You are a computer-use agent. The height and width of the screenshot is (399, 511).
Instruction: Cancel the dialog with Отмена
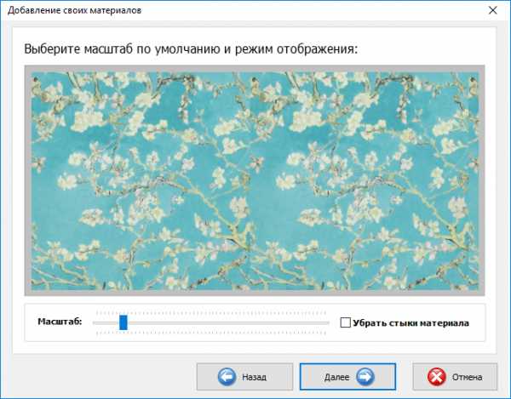click(x=455, y=377)
